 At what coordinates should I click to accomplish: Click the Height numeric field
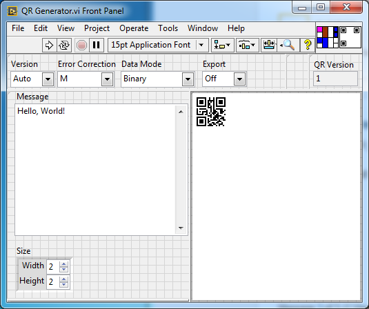(x=53, y=281)
